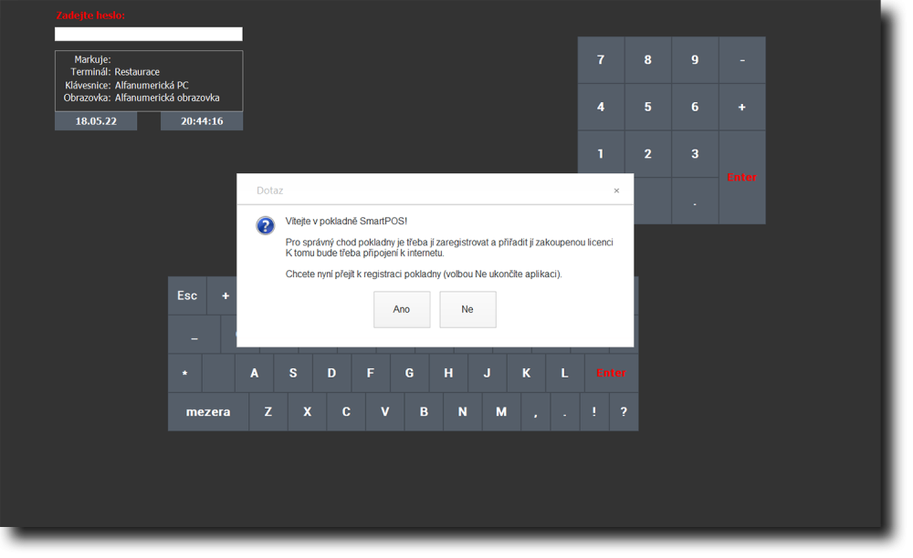This screenshot has width=913, height=558.
Task: Tap the plus key beside Esc on keyboard
Action: coord(222,295)
